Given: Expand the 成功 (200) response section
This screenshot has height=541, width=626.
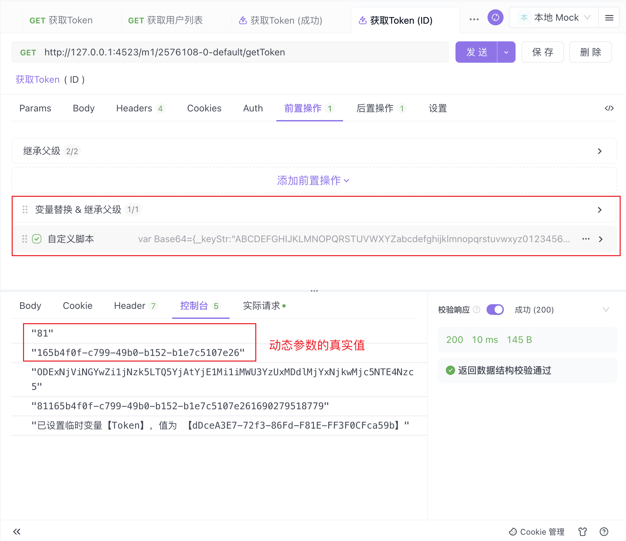Looking at the screenshot, I should click(x=606, y=310).
